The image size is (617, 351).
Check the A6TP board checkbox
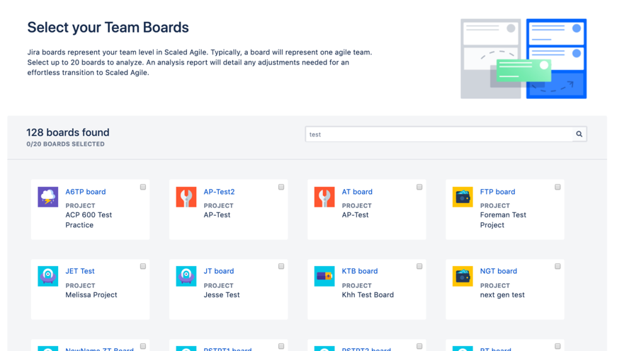point(143,187)
